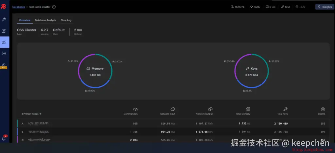
Task: Sort by Clients column header
Action: point(322,114)
